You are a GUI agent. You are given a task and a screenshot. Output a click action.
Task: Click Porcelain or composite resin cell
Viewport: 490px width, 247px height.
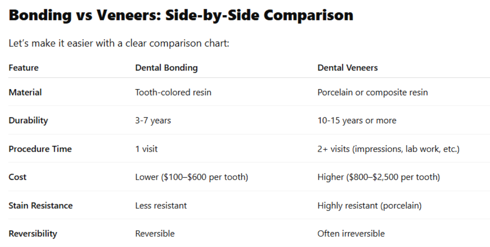point(373,92)
